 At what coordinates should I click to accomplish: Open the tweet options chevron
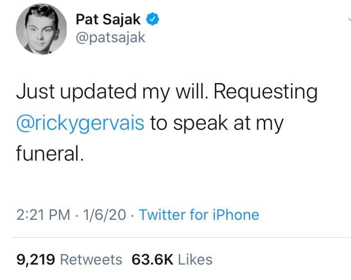tap(350, 20)
